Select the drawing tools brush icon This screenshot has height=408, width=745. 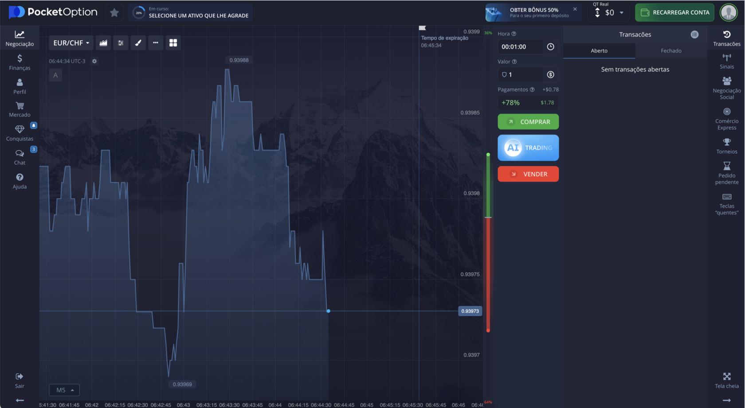click(x=138, y=43)
